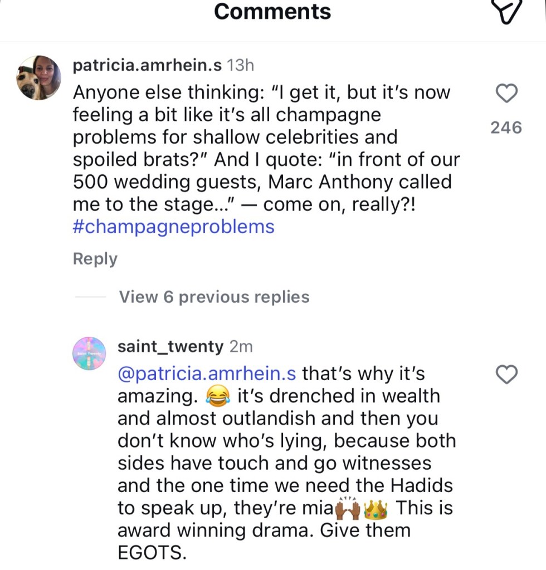This screenshot has height=570, width=546.
Task: Open the patricia.amrhein.s username above her comment
Action: click(148, 65)
